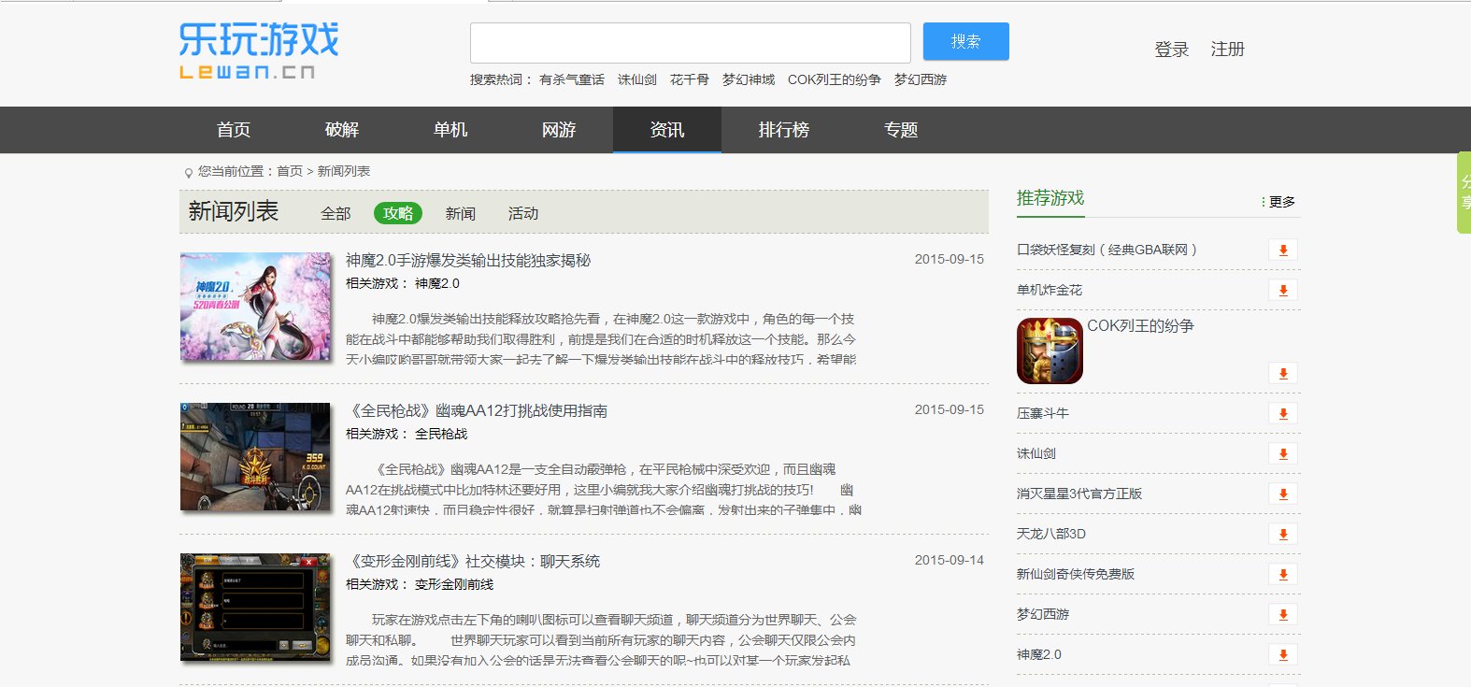Click COK列王的纷争 title in recommended games
The image size is (1471, 687).
pyautogui.click(x=1140, y=326)
